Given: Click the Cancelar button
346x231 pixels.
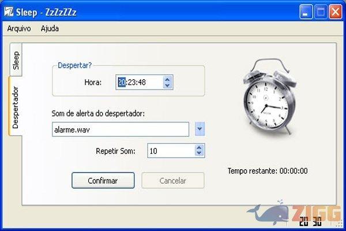Looking at the screenshot, I should pyautogui.click(x=173, y=180).
